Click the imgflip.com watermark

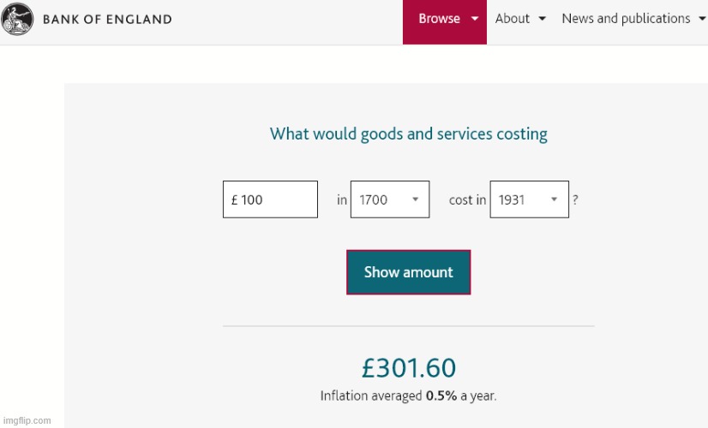point(27,420)
